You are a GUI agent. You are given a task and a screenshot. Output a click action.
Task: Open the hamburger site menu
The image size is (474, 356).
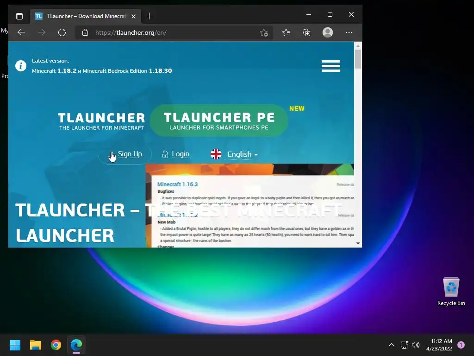[331, 66]
